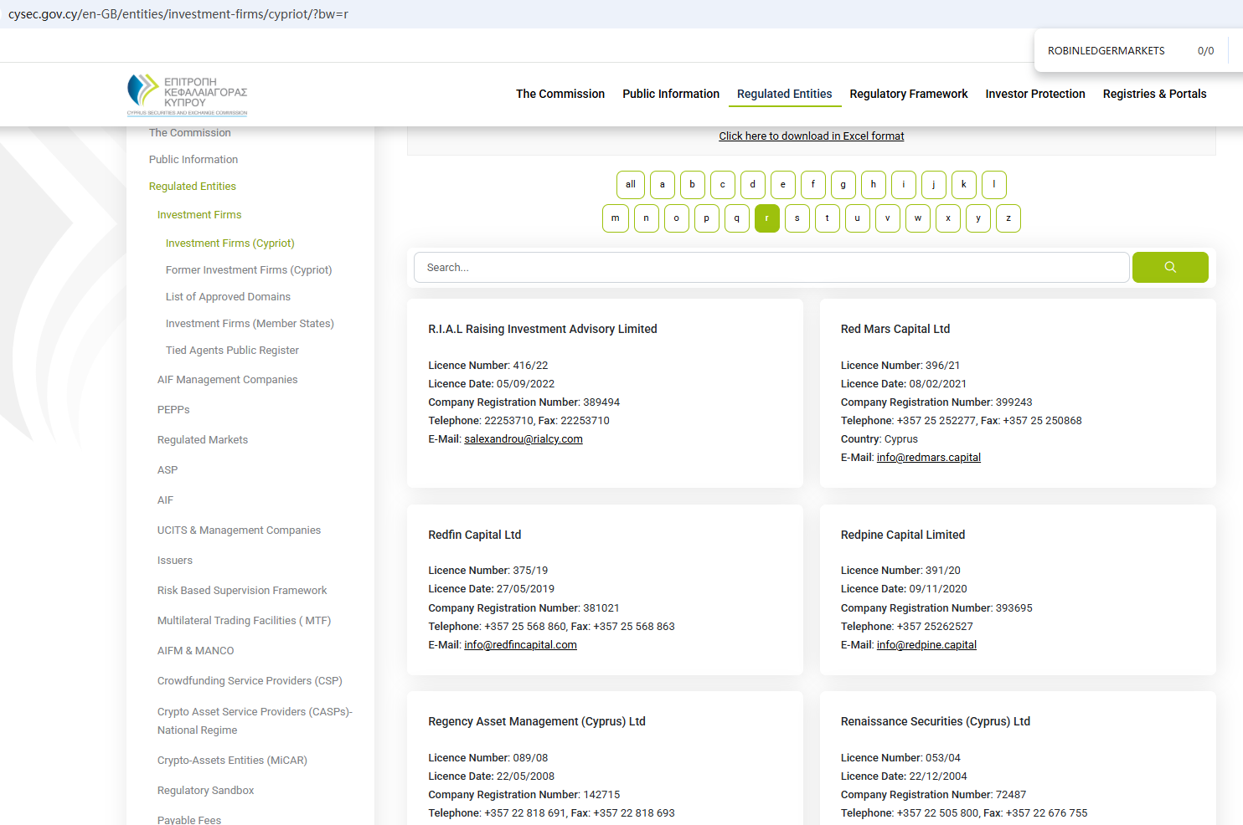The width and height of the screenshot is (1243, 825).
Task: Open the Regulated Entities top menu
Action: tap(784, 94)
